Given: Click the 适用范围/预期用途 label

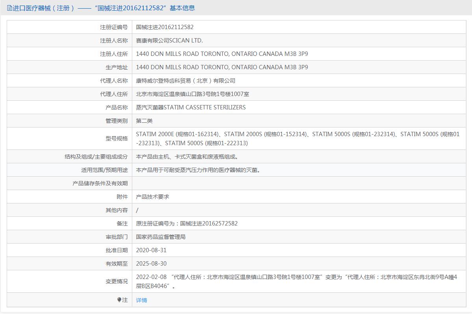Looking at the screenshot, I should click(104, 170).
